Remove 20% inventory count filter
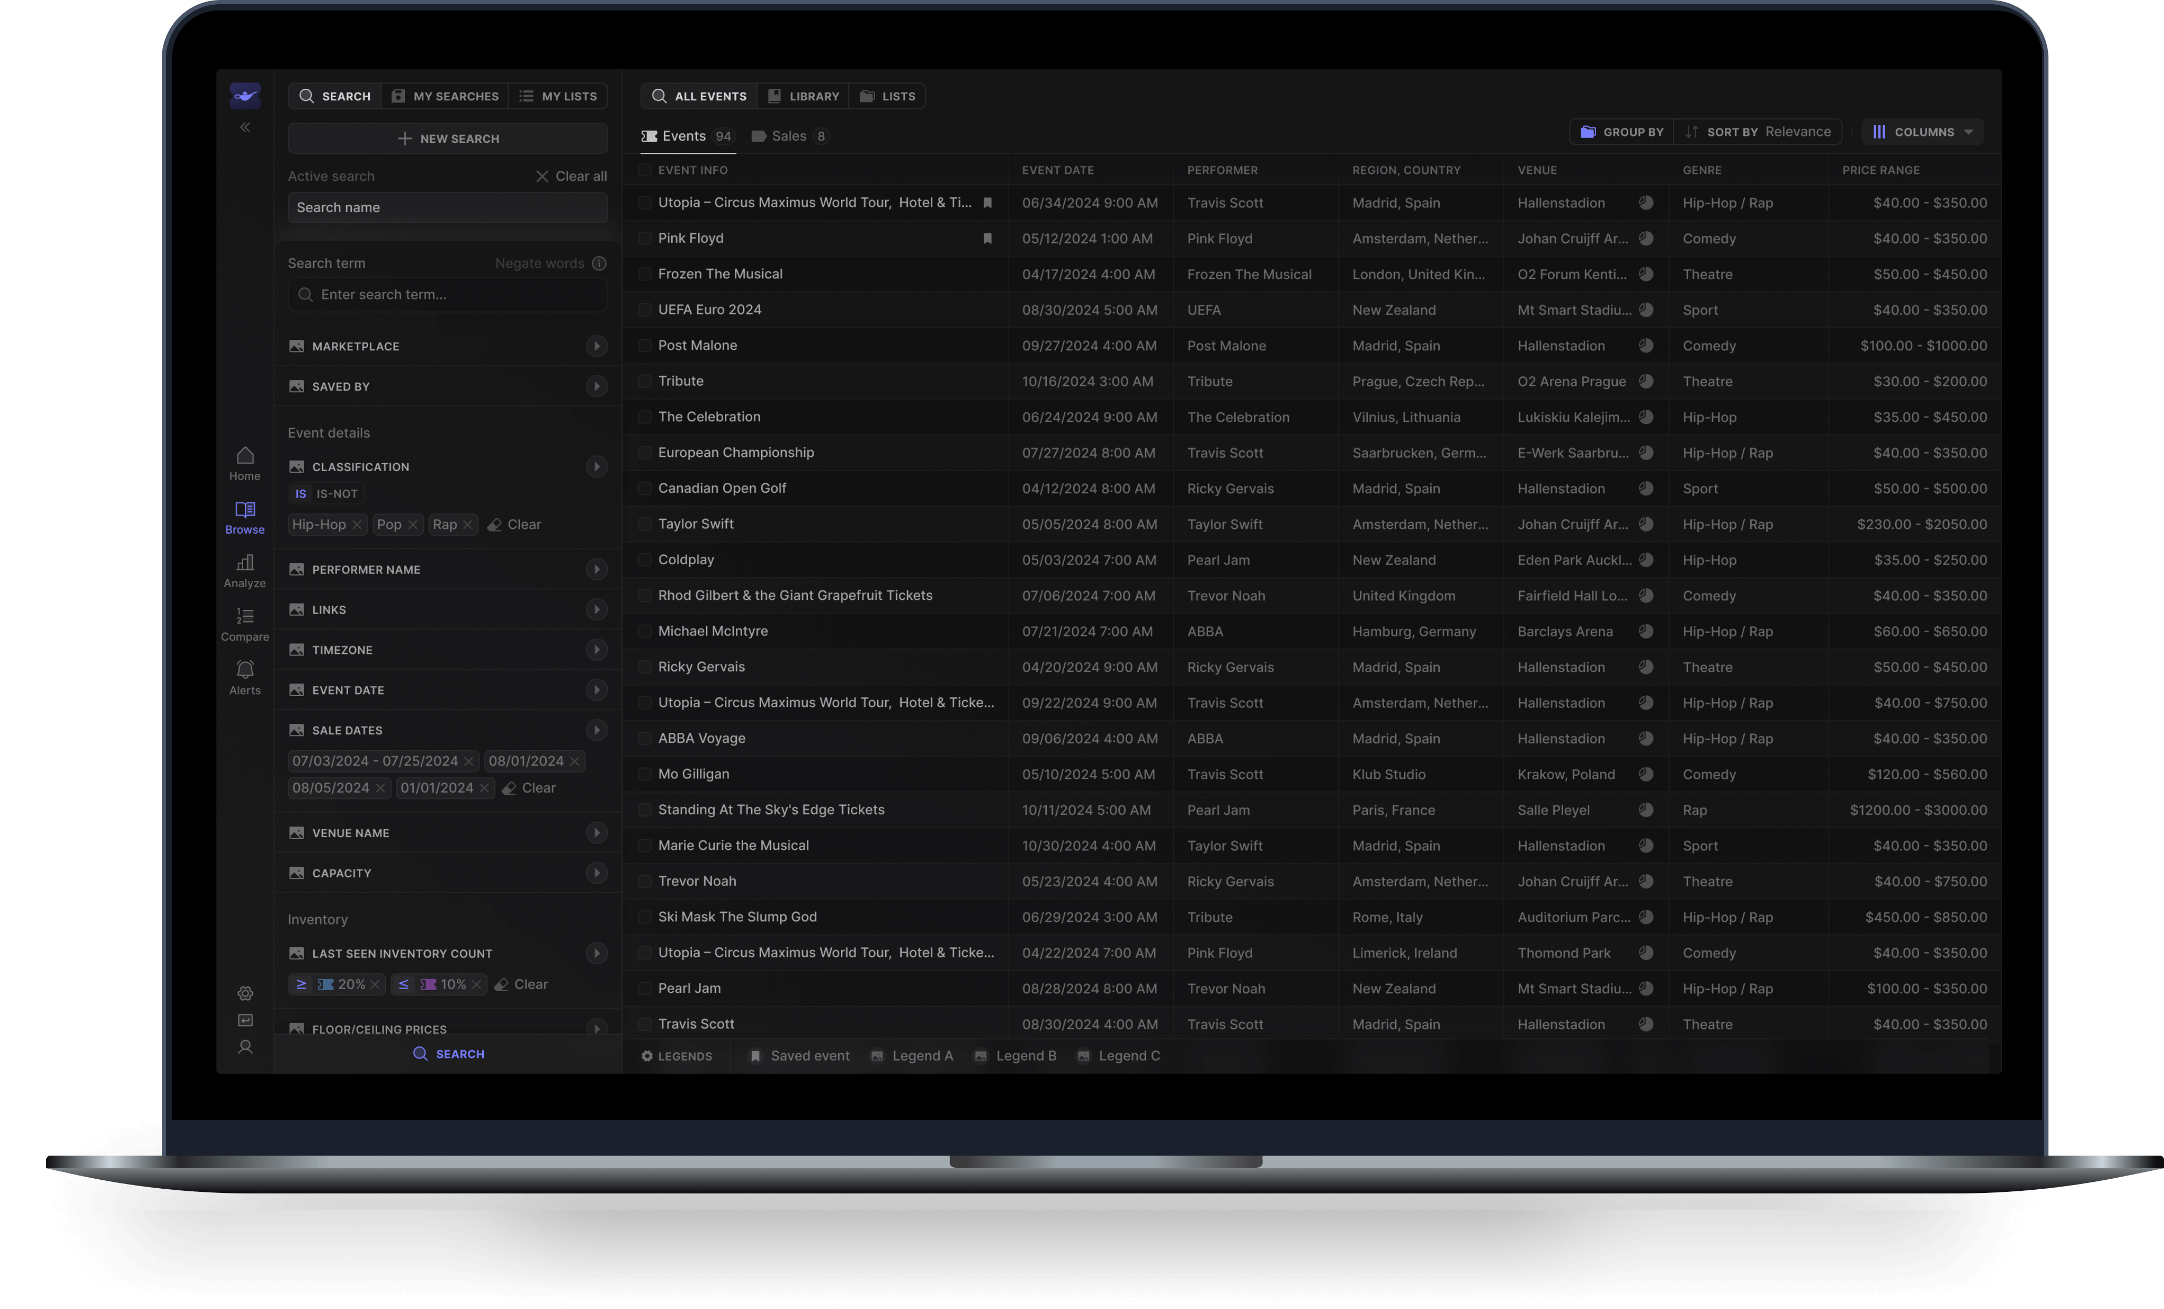 click(375, 985)
